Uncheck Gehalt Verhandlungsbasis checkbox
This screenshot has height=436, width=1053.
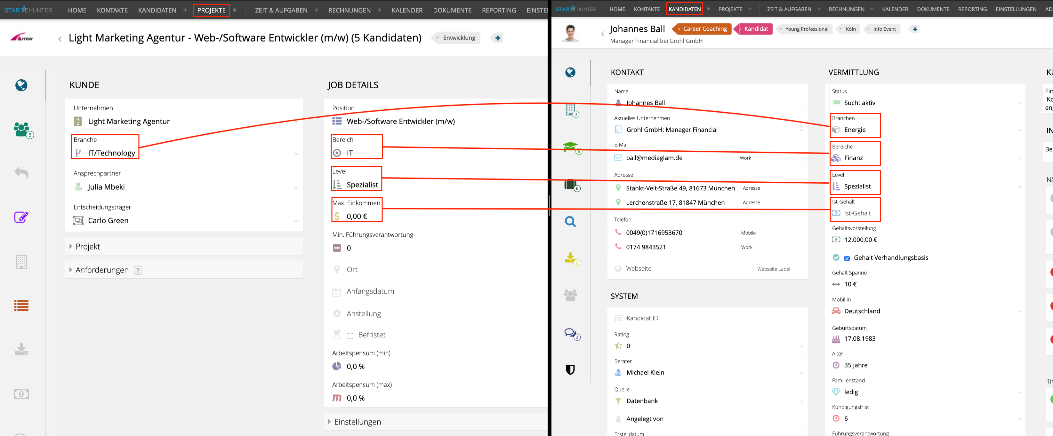pyautogui.click(x=847, y=258)
